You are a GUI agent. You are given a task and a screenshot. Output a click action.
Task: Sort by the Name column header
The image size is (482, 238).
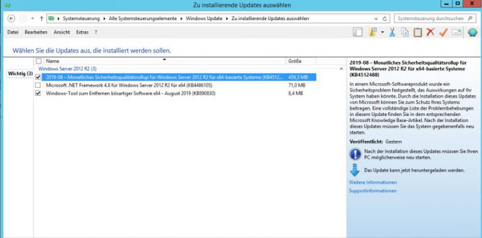point(164,61)
